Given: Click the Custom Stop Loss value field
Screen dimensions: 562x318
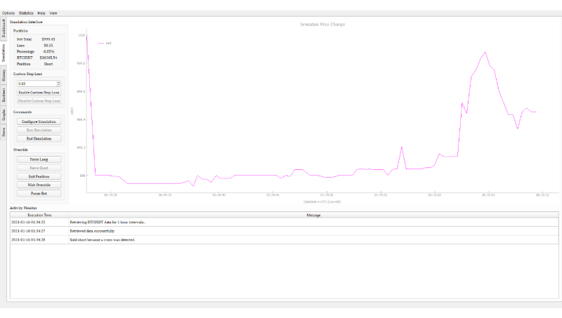Looking at the screenshot, I should [x=37, y=84].
